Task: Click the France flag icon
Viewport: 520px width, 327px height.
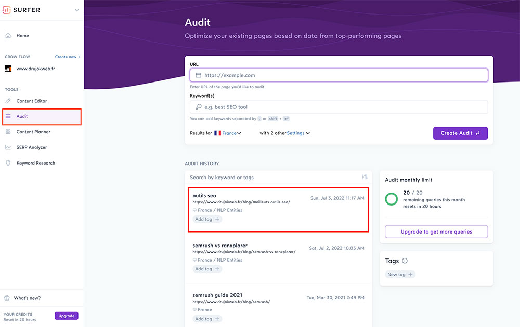Action: 217,133
